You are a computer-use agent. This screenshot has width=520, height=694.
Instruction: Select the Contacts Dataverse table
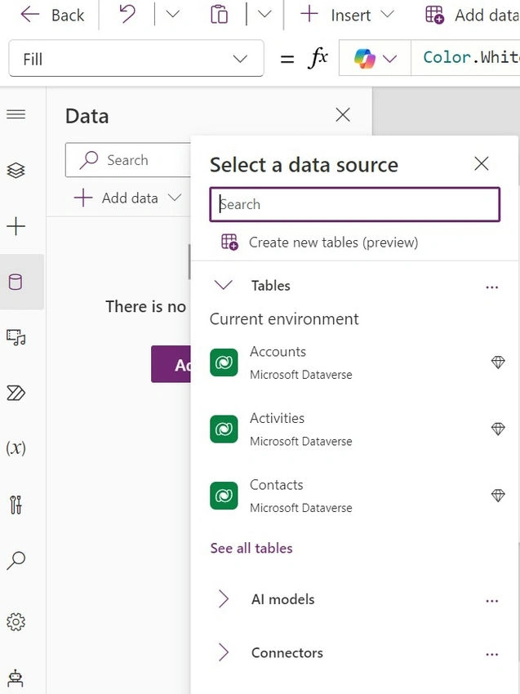click(x=354, y=496)
